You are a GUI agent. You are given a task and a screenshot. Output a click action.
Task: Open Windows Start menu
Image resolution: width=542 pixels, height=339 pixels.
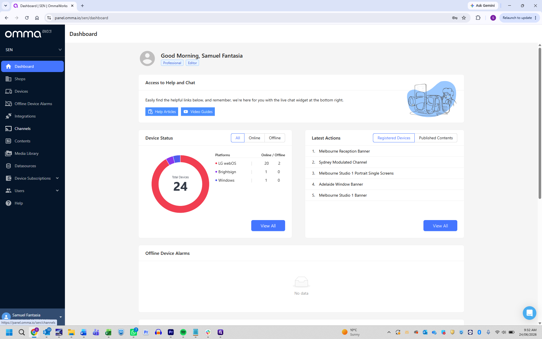tap(9, 332)
